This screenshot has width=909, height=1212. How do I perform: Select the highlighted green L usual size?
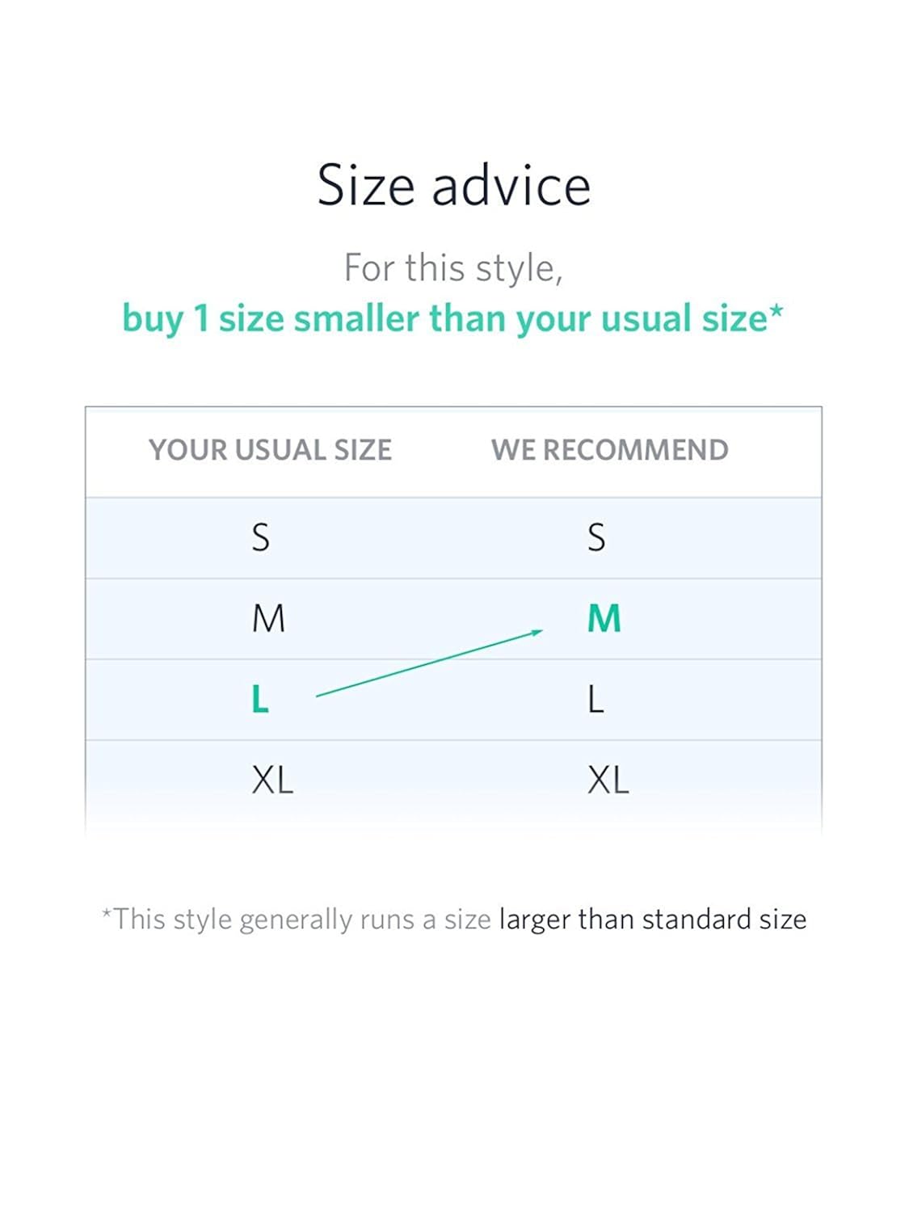[260, 700]
